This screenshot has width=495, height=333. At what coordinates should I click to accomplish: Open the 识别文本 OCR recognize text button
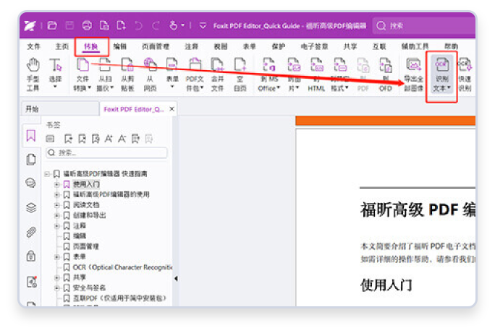(x=441, y=74)
